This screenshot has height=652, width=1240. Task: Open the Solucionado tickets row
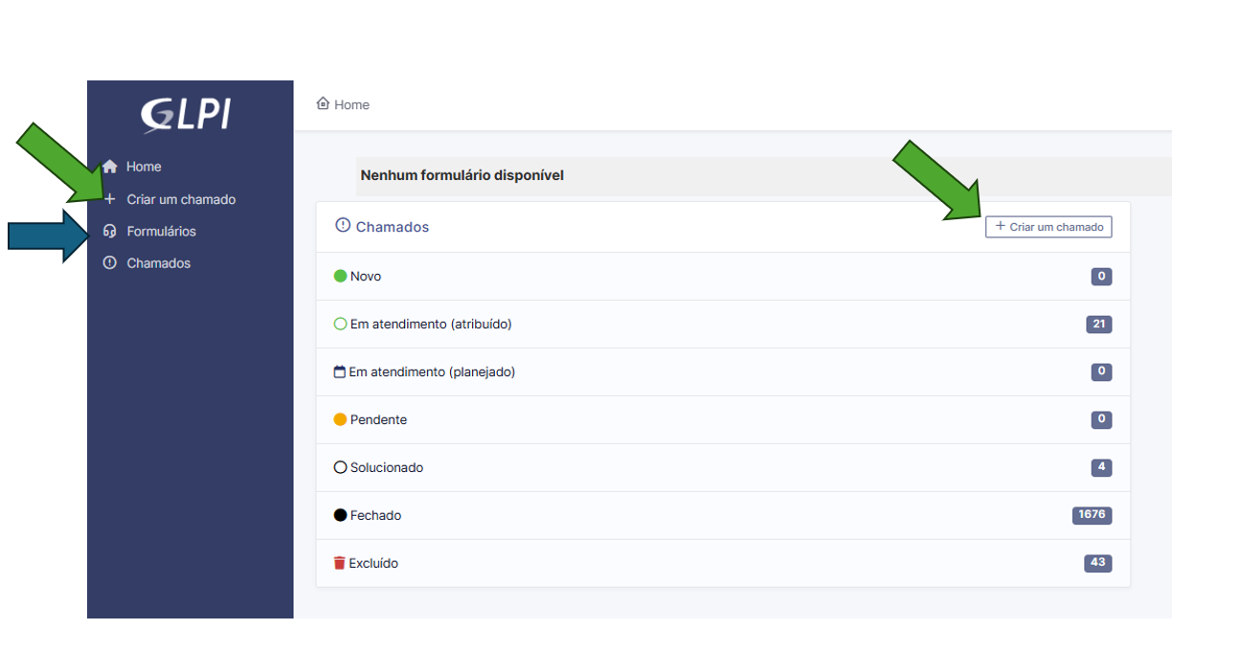pyautogui.click(x=723, y=467)
